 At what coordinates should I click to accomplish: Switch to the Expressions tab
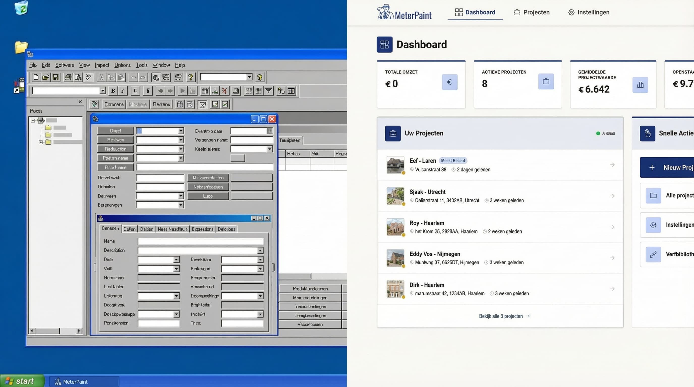203,229
